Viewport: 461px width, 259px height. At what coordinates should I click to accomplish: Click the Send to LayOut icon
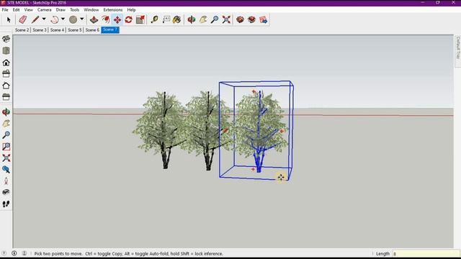pos(263,19)
